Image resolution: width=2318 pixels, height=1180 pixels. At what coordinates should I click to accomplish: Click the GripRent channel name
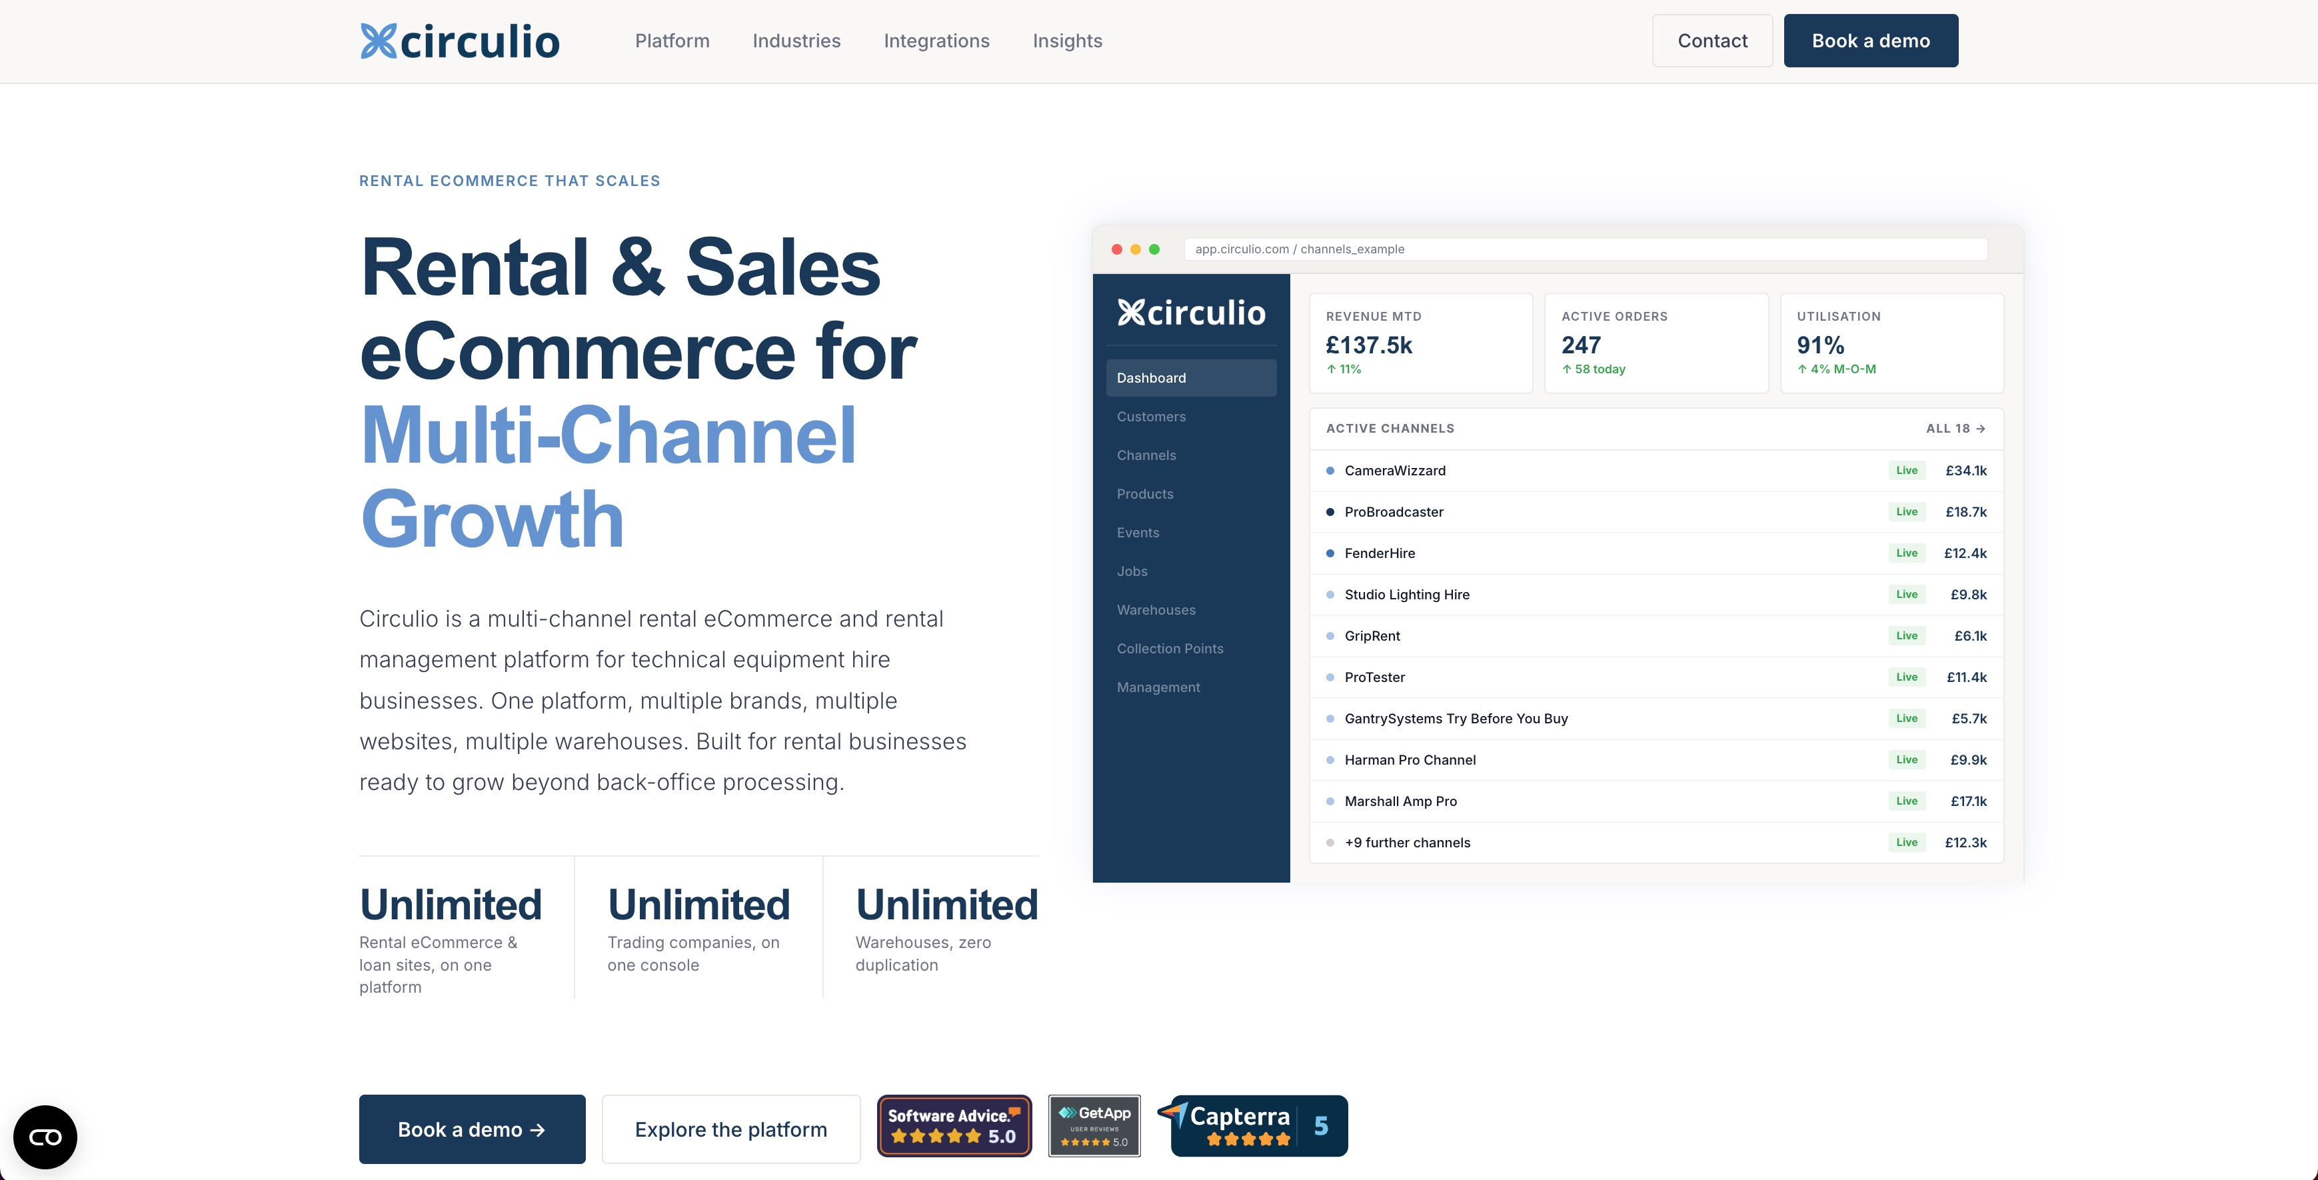[x=1372, y=637]
